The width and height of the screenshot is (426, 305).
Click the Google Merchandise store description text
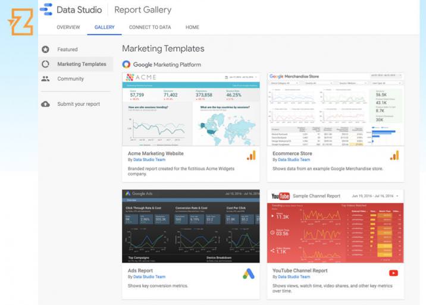point(328,169)
